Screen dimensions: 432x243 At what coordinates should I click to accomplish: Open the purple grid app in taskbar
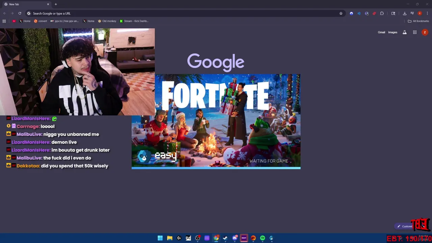[x=207, y=238]
